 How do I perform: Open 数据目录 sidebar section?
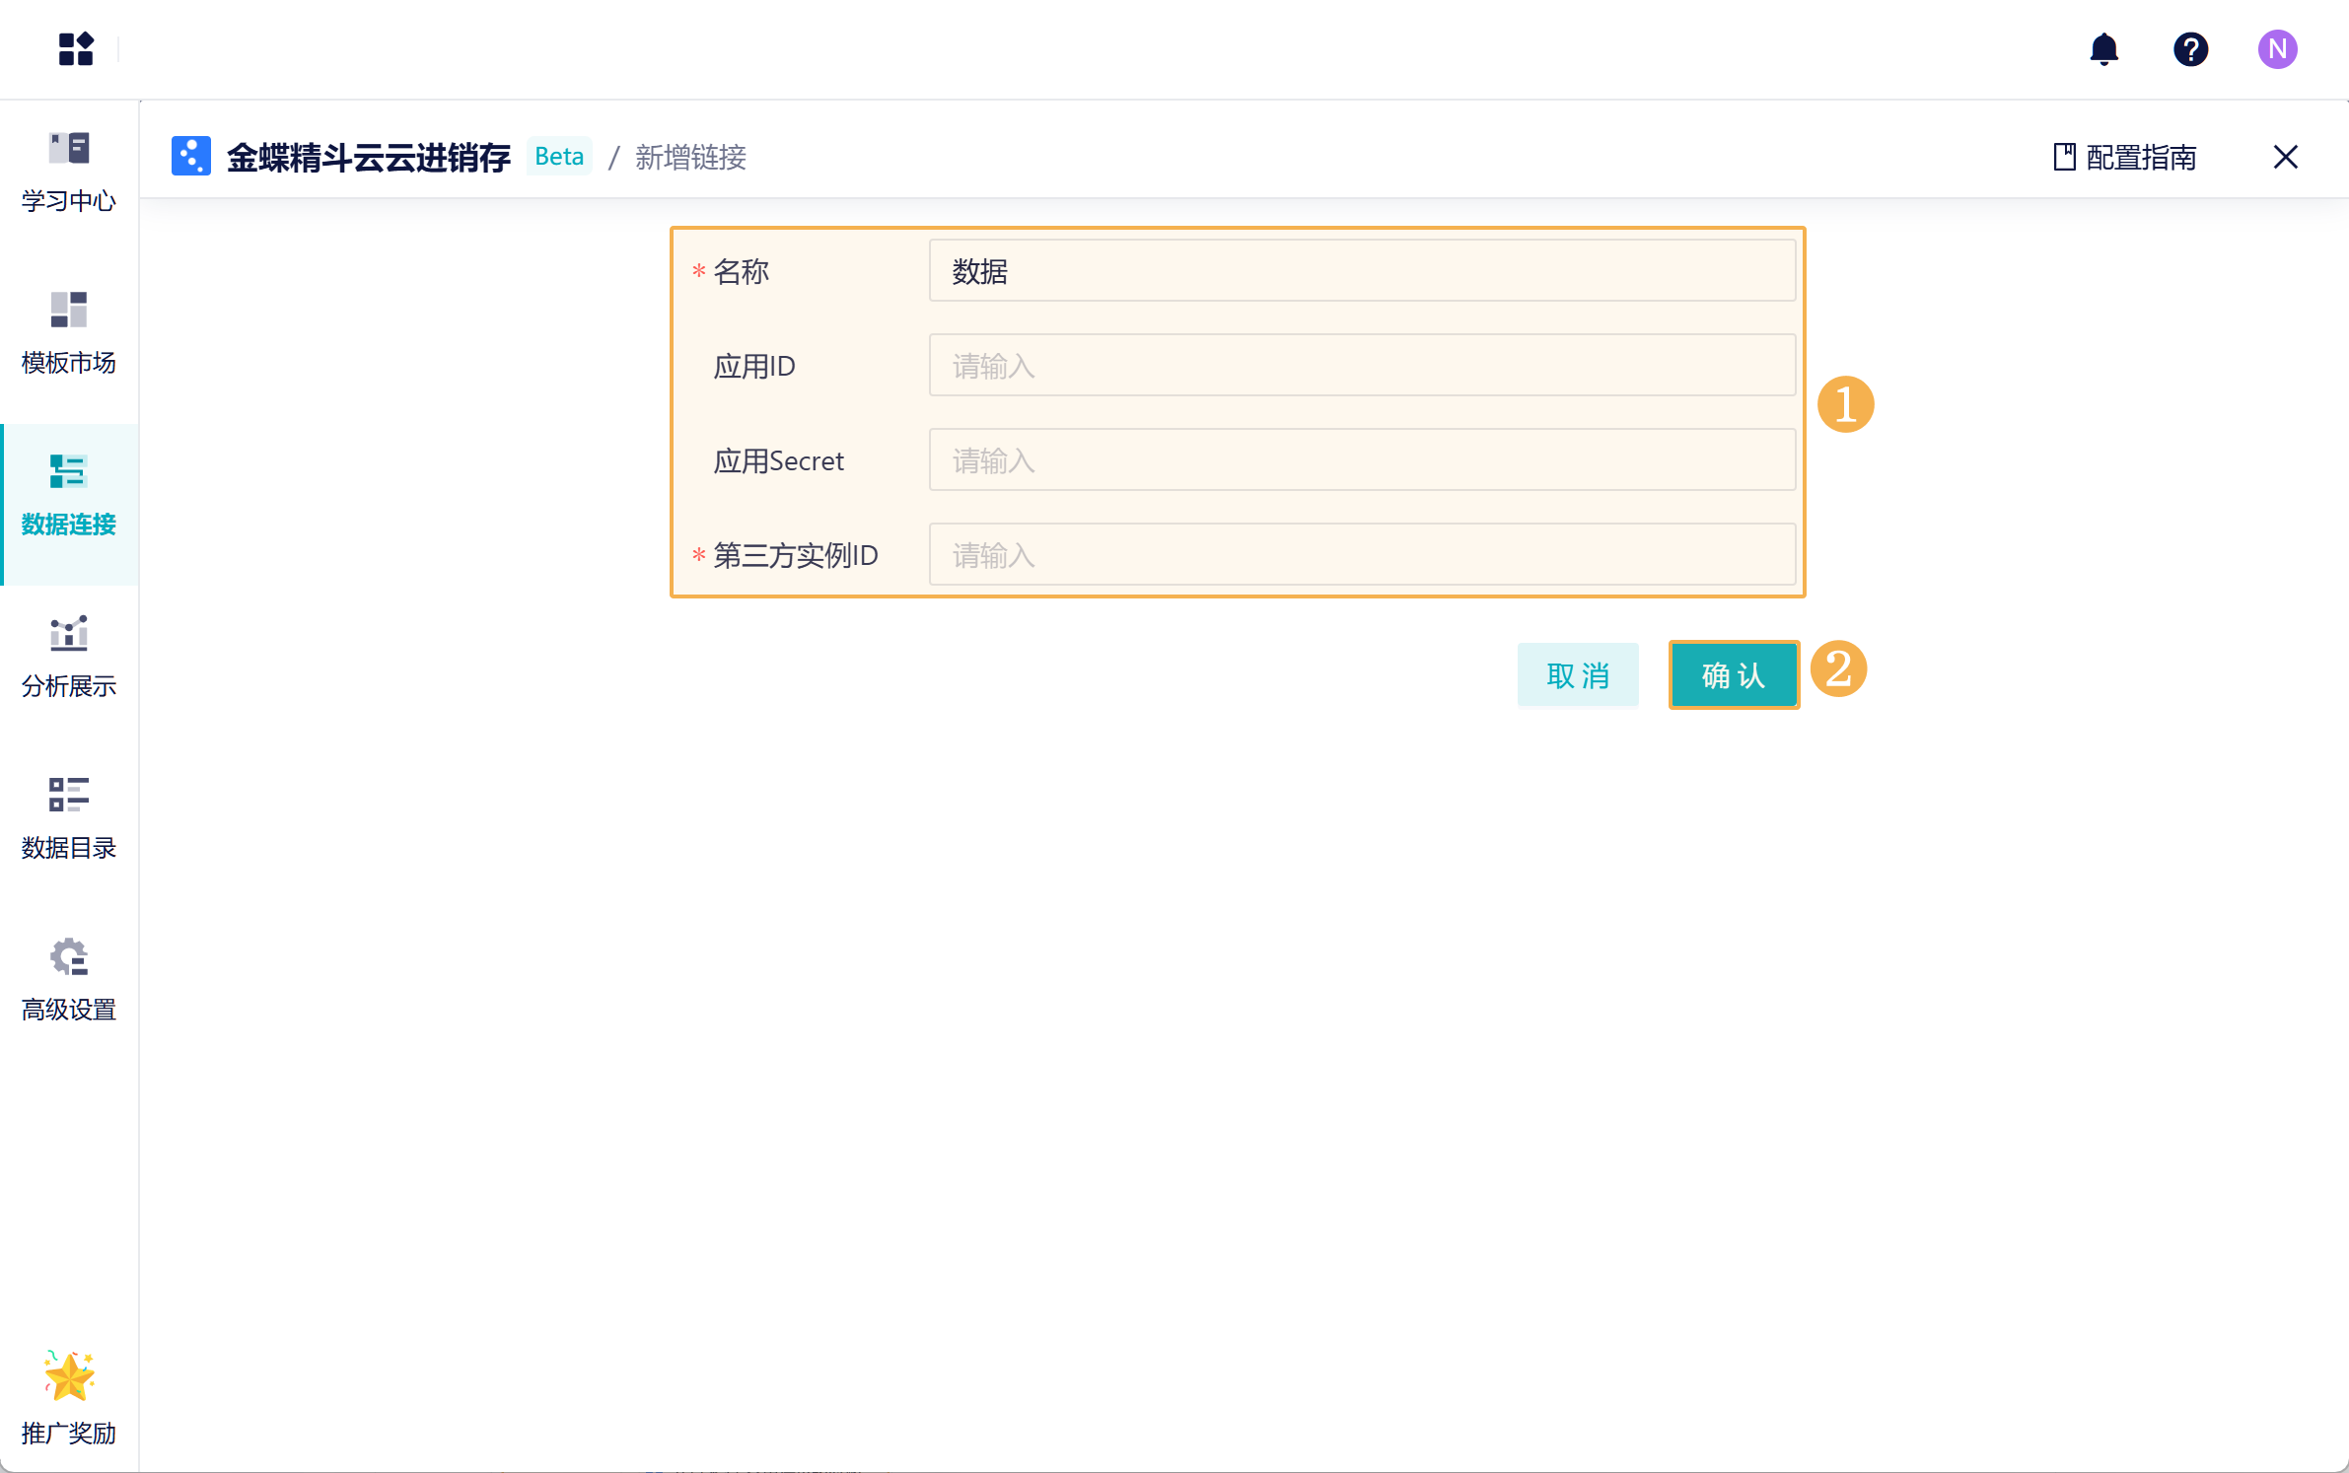(69, 818)
